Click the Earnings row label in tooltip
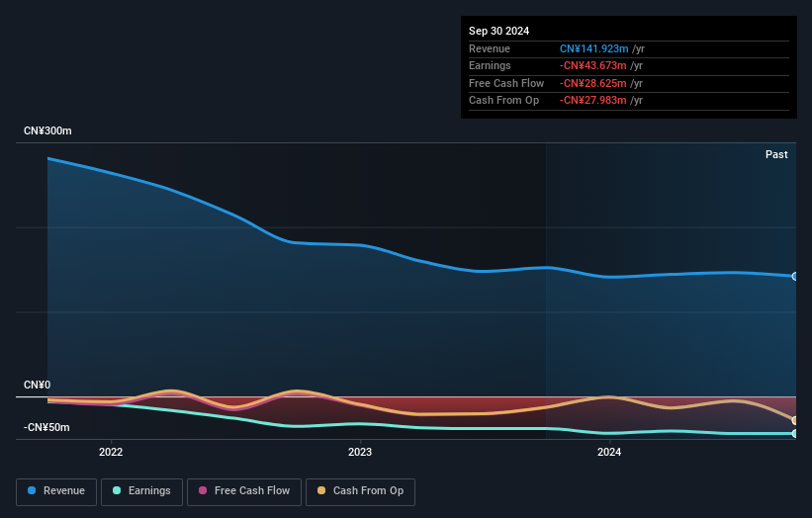The width and height of the screenshot is (812, 518). pos(490,65)
